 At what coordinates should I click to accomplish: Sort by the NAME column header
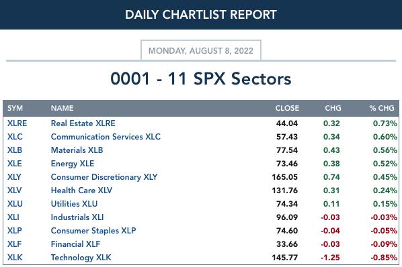pos(63,108)
